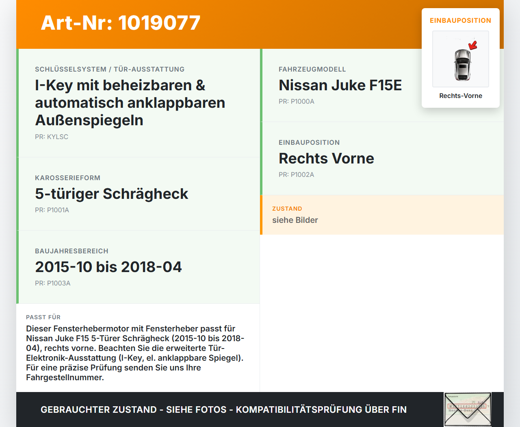Expand the BAUJAHRESBEREICH details card
Viewport: 520px width, 427px height.
[x=138, y=267]
